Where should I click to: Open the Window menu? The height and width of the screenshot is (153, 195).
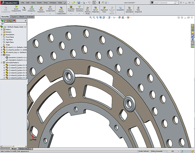click(x=53, y=3)
